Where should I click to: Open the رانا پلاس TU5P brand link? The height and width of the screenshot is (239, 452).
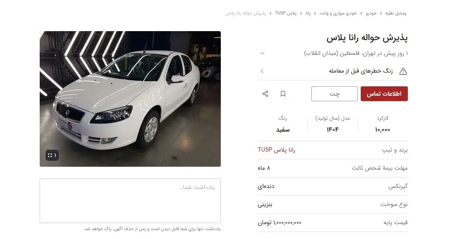click(276, 150)
